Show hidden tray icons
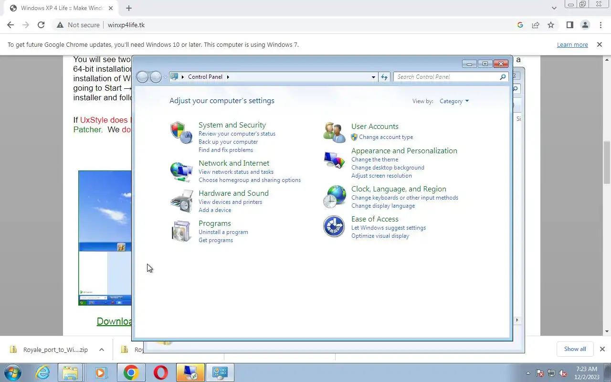Viewport: 611px width, 382px height. tap(528, 373)
